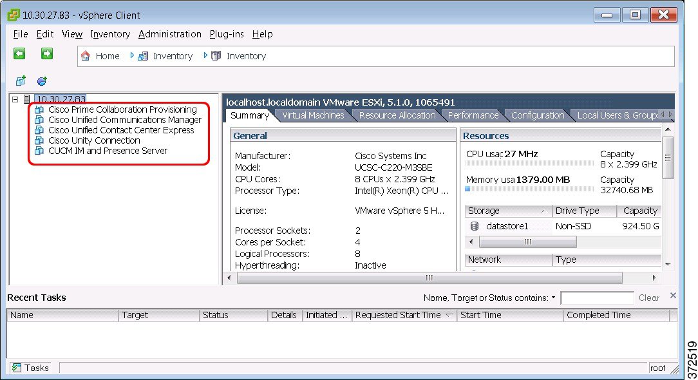Viewport: 698px width, 380px height.
Task: Switch to the Virtual Machines tab
Action: point(313,115)
